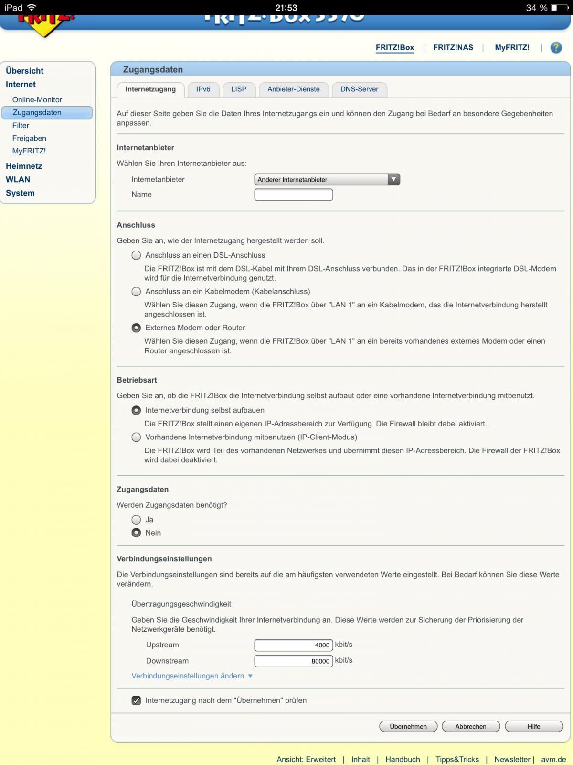573x765 pixels.
Task: Choose 'Internetverbindung selbst aufbauen' option
Action: 136,410
